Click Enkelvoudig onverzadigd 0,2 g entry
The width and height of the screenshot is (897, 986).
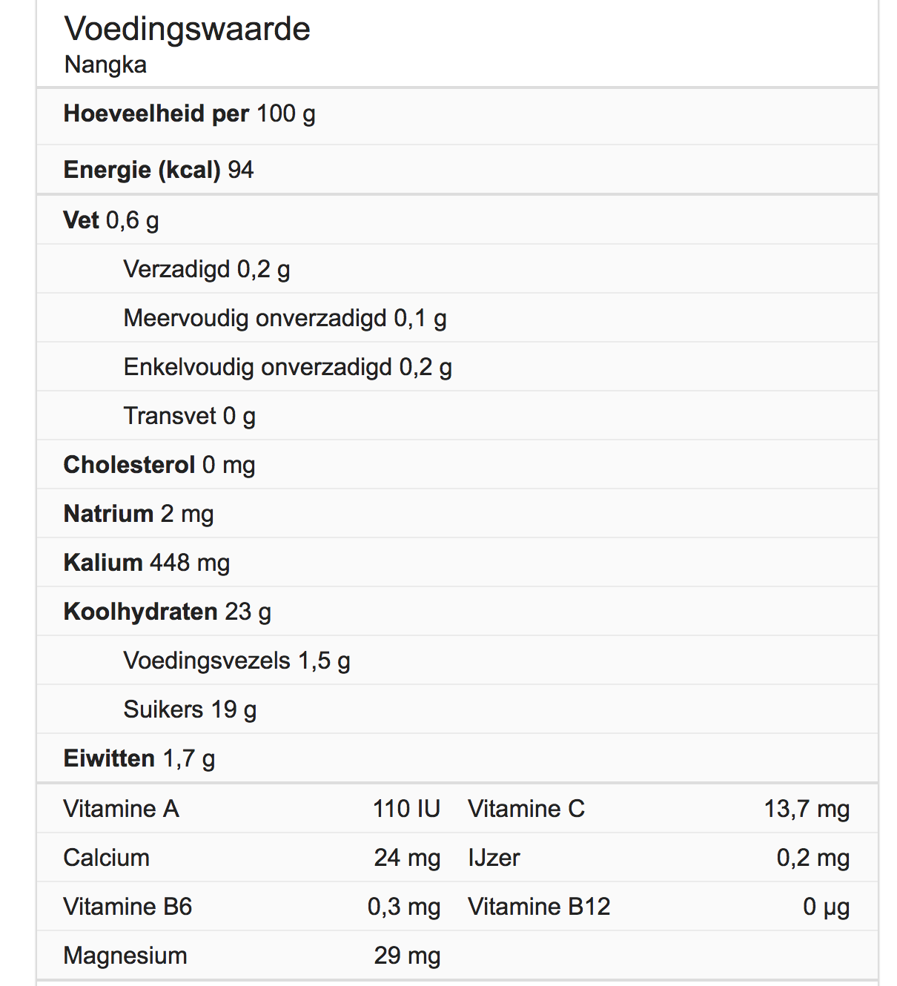coord(288,368)
